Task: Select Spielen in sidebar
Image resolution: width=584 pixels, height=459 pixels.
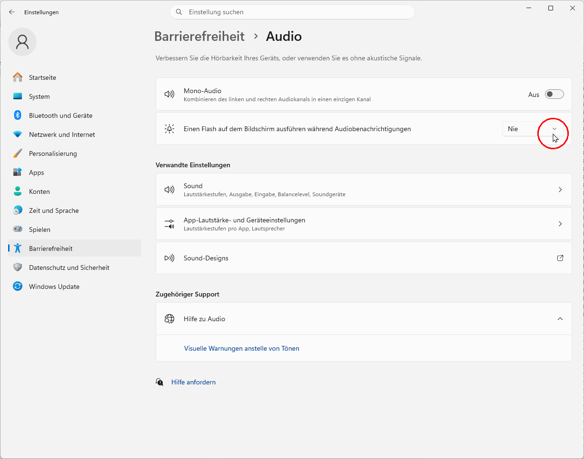Action: click(x=75, y=229)
